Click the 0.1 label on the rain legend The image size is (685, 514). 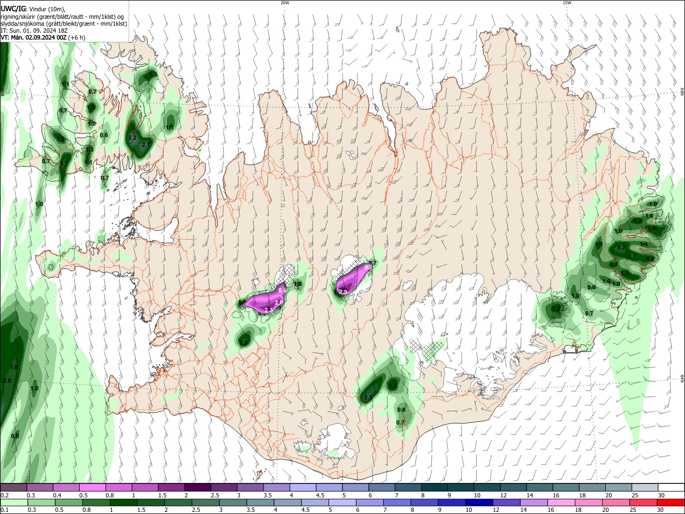click(4, 510)
